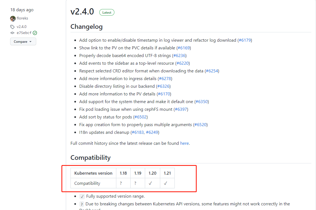The width and height of the screenshot is (316, 210).
Task: Open floreks's profile avatar
Action: click(13, 18)
